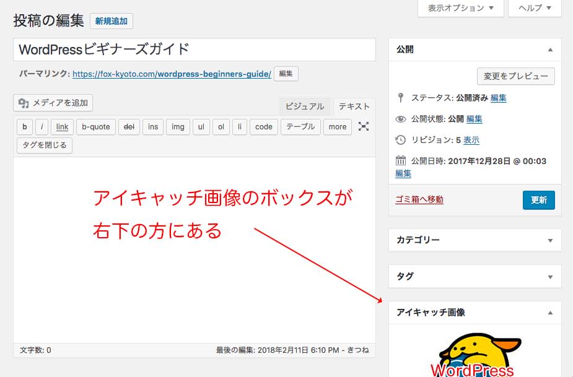
Task: Toggle distraction-free fullscreen editor icon
Action: [x=363, y=126]
